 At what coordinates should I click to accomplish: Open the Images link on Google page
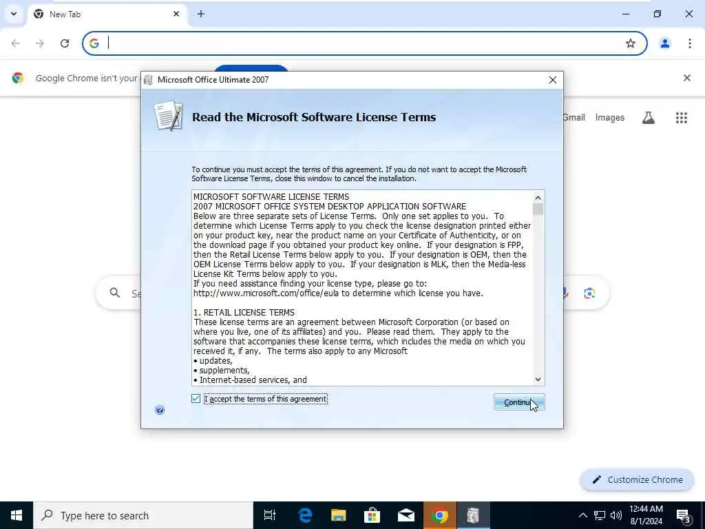click(x=610, y=117)
